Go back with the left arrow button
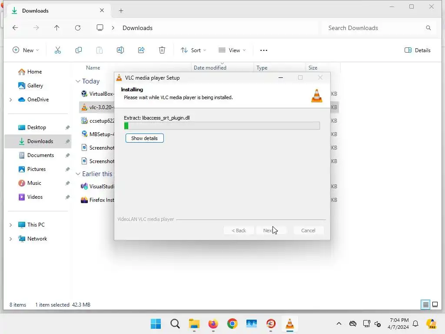445x334 pixels. [x=15, y=28]
